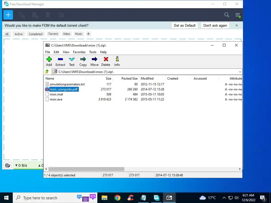
Task: Open the File menu in 7-Zip
Action: tap(48, 52)
